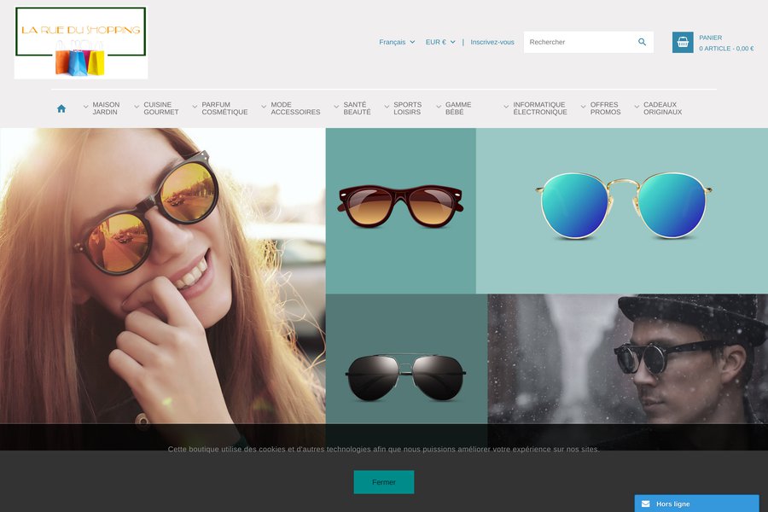The image size is (768, 512).
Task: Expand the chevron beside Sports Loisirs
Action: coord(387,107)
